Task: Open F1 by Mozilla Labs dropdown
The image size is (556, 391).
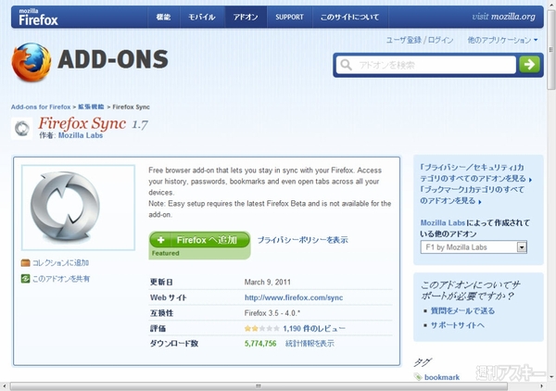Action: tap(474, 247)
